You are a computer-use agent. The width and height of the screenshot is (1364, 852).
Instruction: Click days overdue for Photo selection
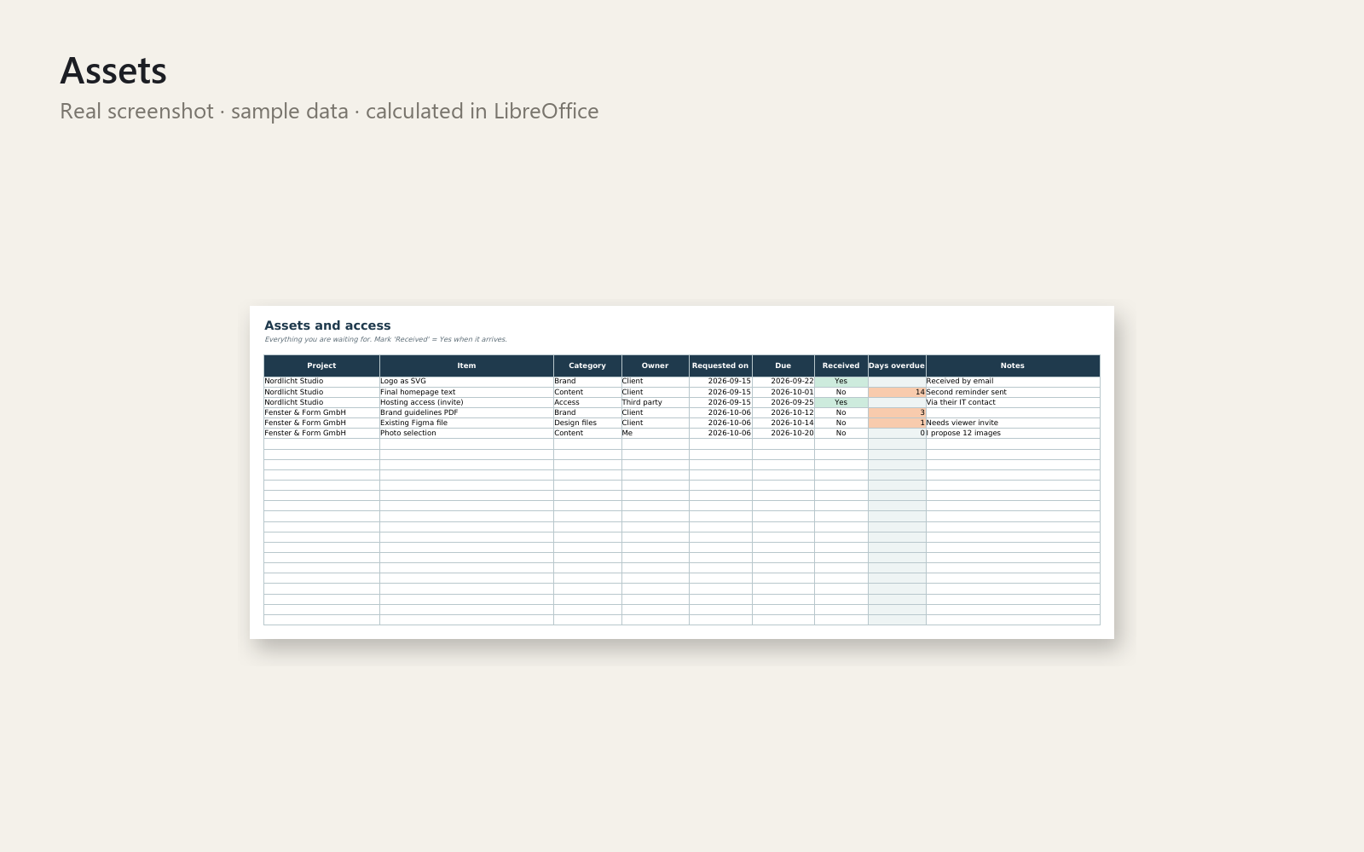point(897,433)
